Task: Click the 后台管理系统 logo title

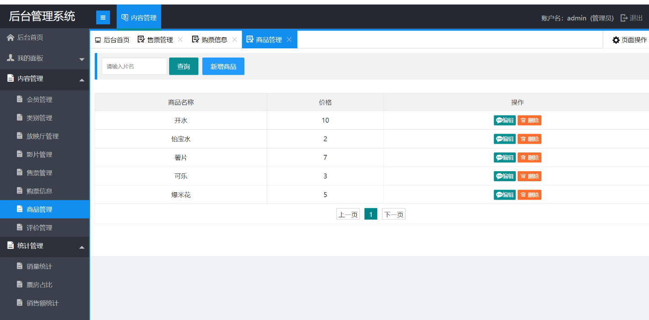Action: (42, 17)
